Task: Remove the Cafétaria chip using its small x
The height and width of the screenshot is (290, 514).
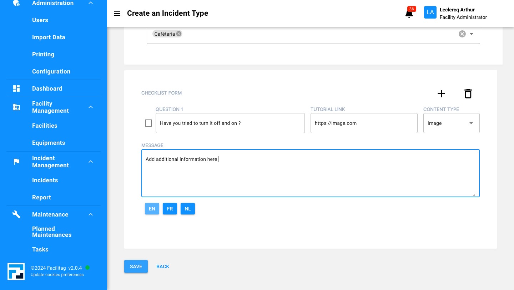Action: pos(178,34)
